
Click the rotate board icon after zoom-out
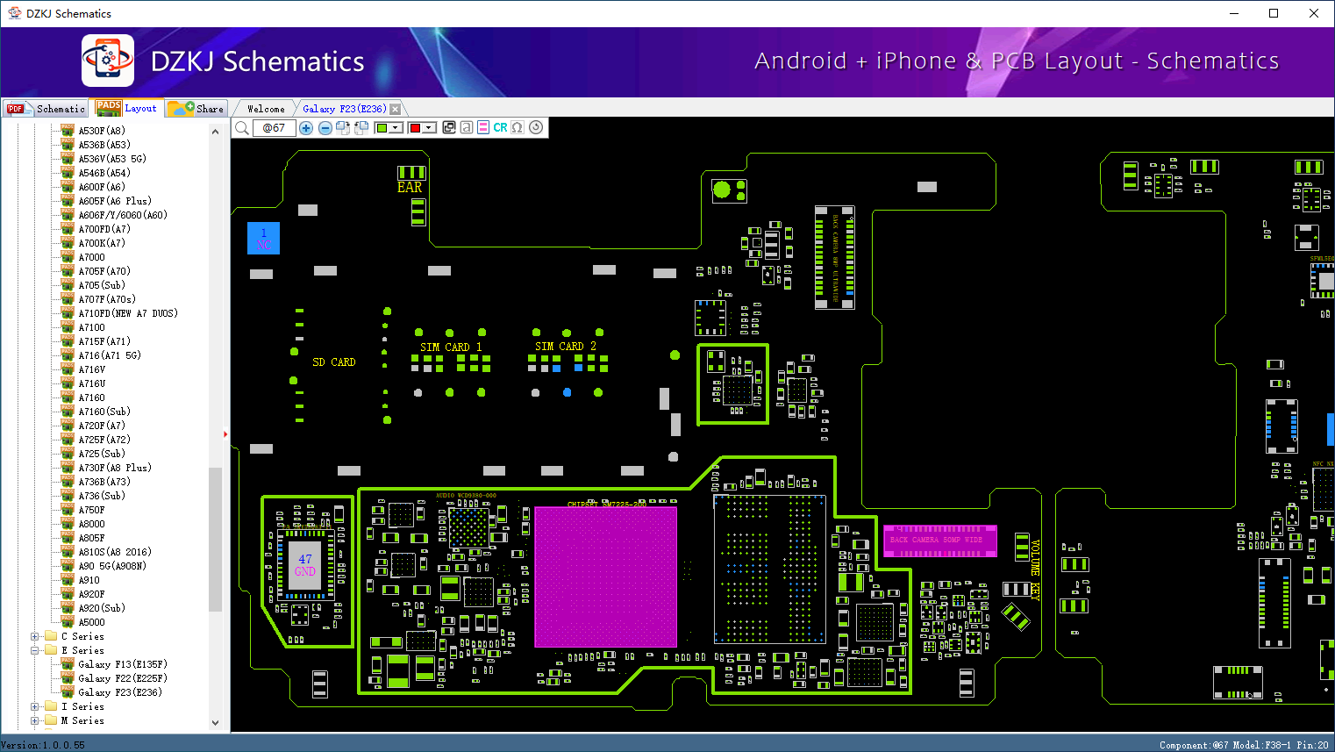[x=343, y=128]
